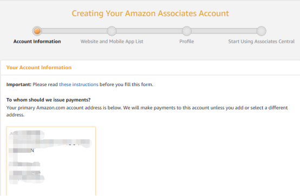Screen dimensions: 300x196
Task: Click progress bar between Account Information and Website
Action: pyautogui.click(x=74, y=31)
